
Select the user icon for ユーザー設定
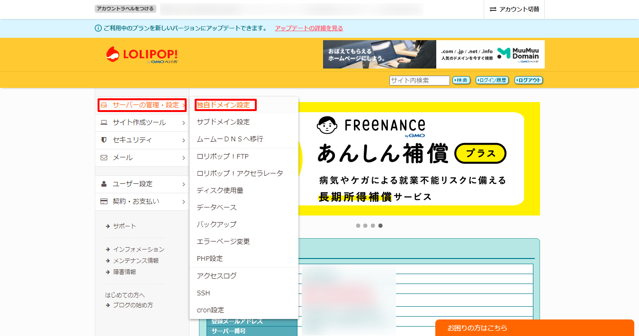coord(104,184)
